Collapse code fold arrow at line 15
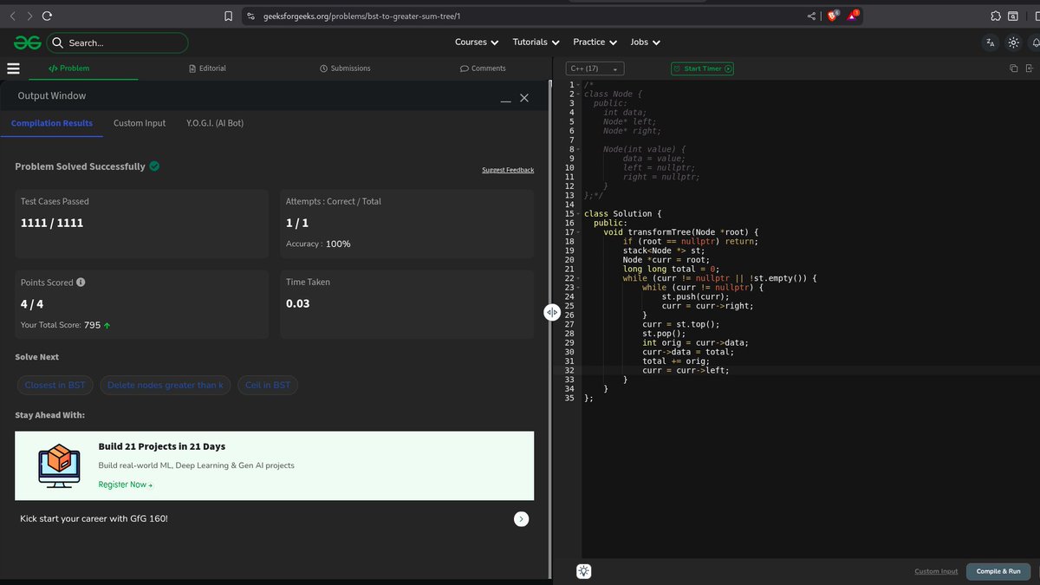This screenshot has width=1040, height=585. [x=578, y=213]
